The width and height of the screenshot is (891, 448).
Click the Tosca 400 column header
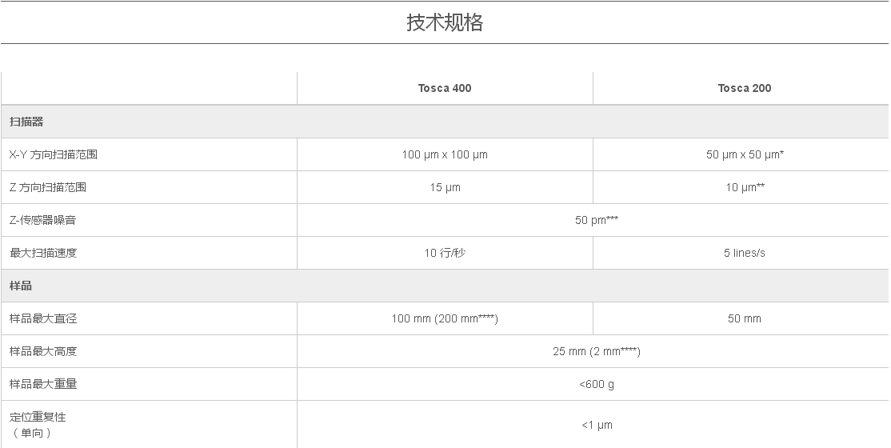[445, 89]
